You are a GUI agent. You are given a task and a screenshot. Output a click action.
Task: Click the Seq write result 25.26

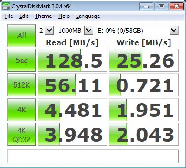144,60
